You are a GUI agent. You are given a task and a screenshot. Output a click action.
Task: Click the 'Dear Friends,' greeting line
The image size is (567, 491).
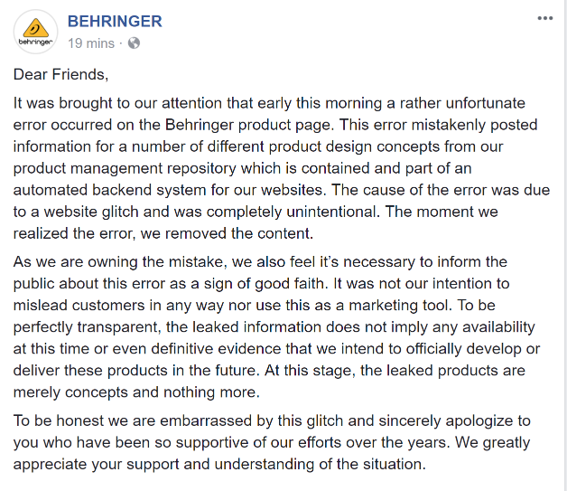60,74
